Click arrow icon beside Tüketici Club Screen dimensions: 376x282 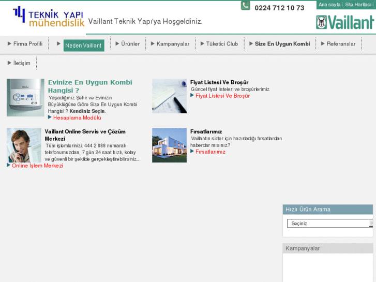pos(202,43)
